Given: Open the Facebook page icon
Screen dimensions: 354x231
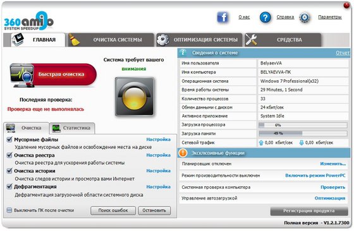Looking at the screenshot, I should [223, 17].
